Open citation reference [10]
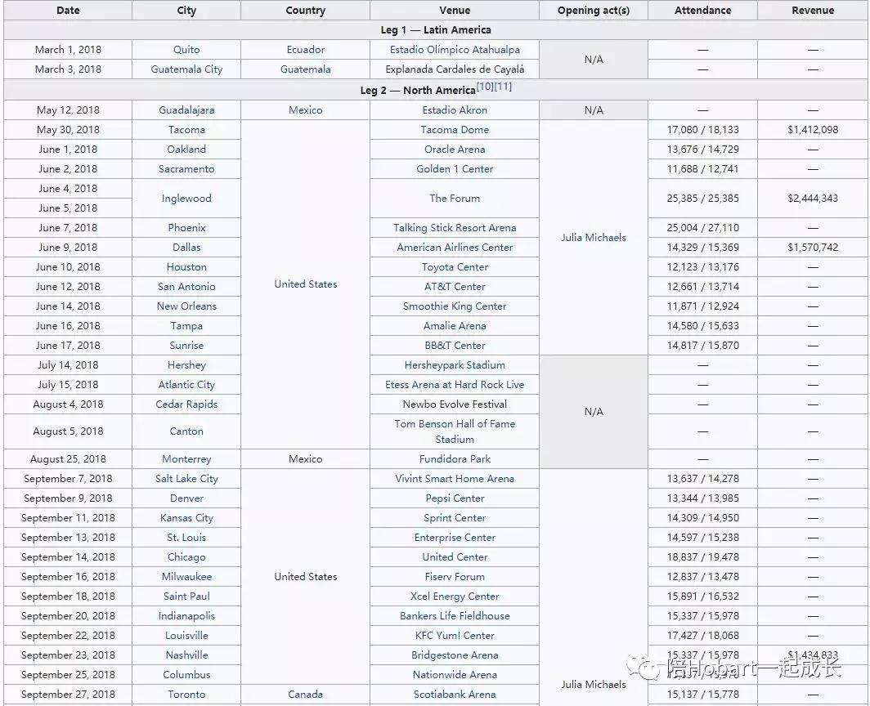The width and height of the screenshot is (870, 706). (x=485, y=87)
